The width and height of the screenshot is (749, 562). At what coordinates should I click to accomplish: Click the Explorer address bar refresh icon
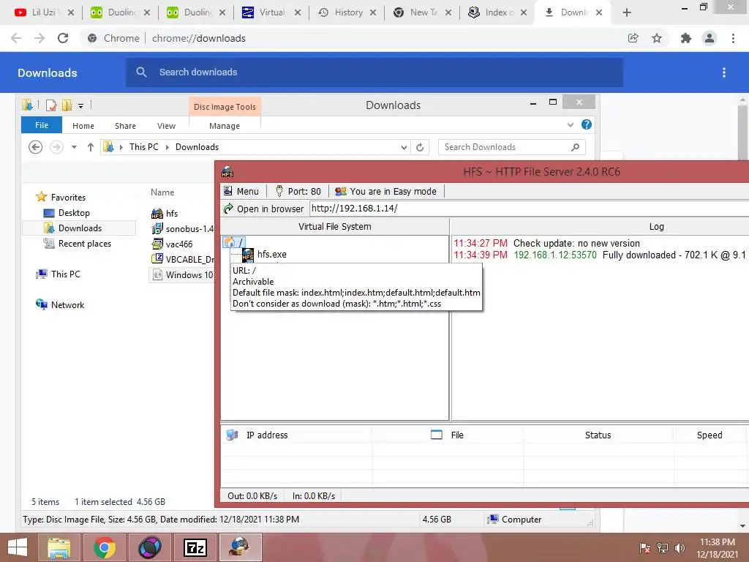pyautogui.click(x=420, y=147)
